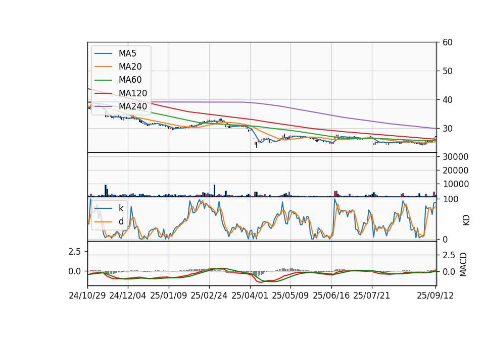Click the MACD vertical axis title
The image size is (485, 348).
click(x=463, y=264)
